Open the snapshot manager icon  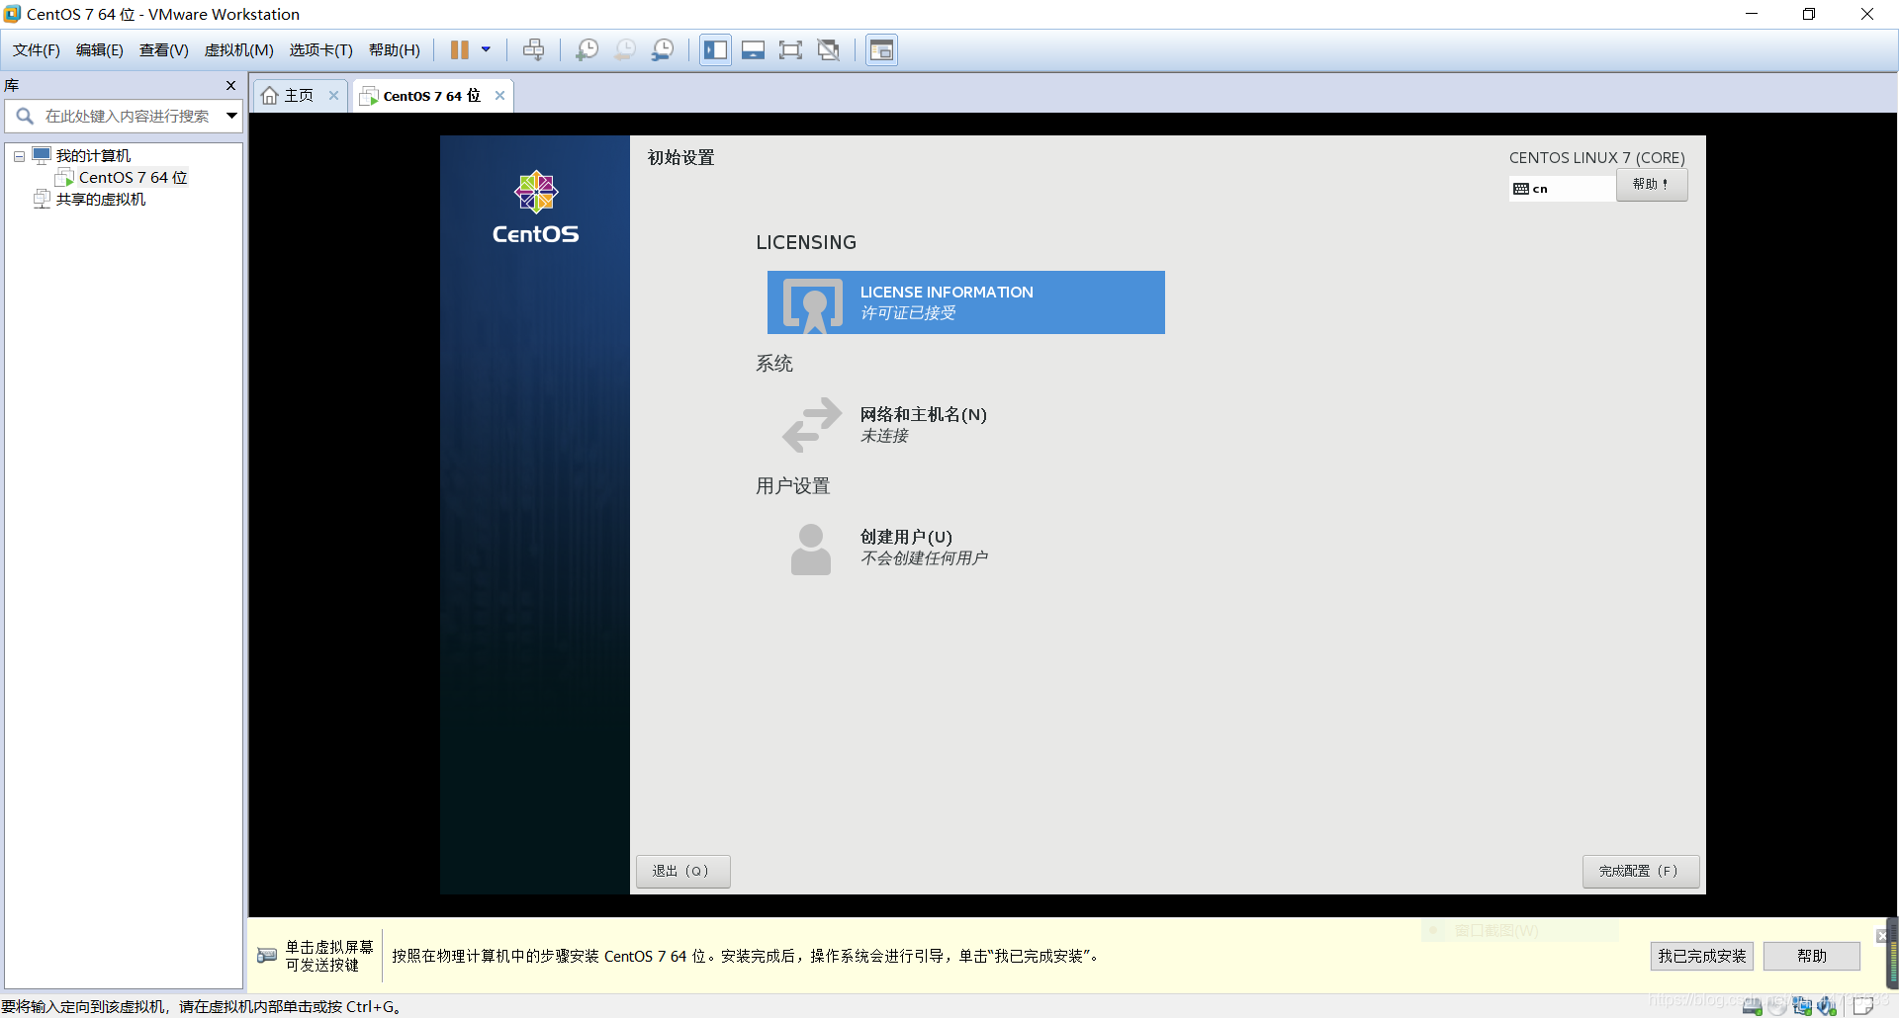pyautogui.click(x=663, y=49)
